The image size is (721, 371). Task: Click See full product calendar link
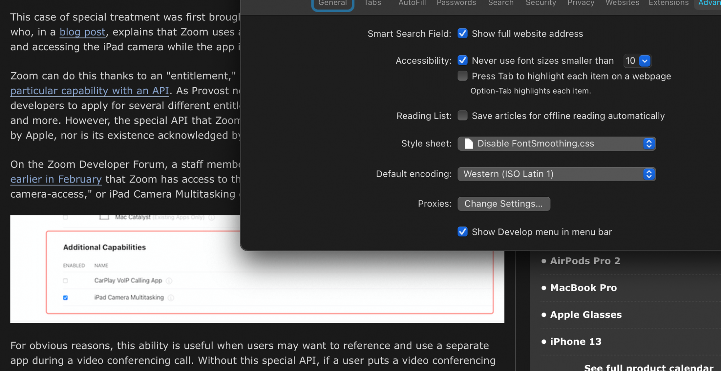pyautogui.click(x=649, y=367)
